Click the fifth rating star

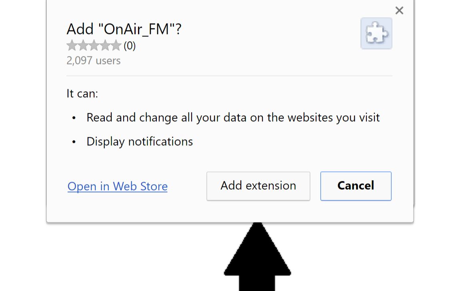tap(115, 46)
